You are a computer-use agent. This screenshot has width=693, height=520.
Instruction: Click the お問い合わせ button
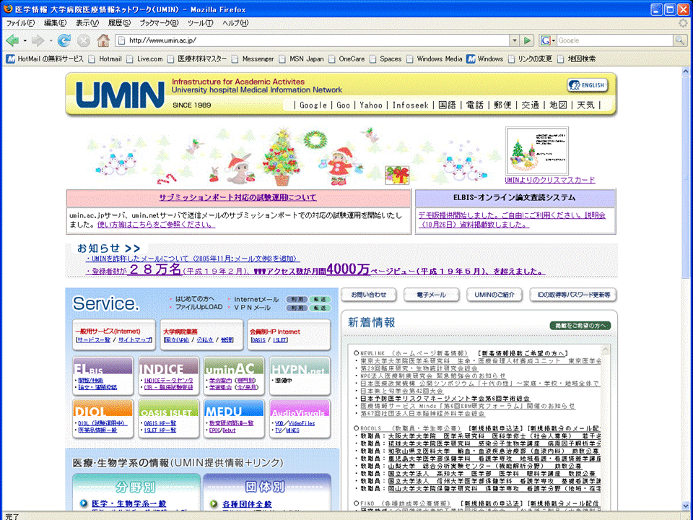pyautogui.click(x=369, y=295)
